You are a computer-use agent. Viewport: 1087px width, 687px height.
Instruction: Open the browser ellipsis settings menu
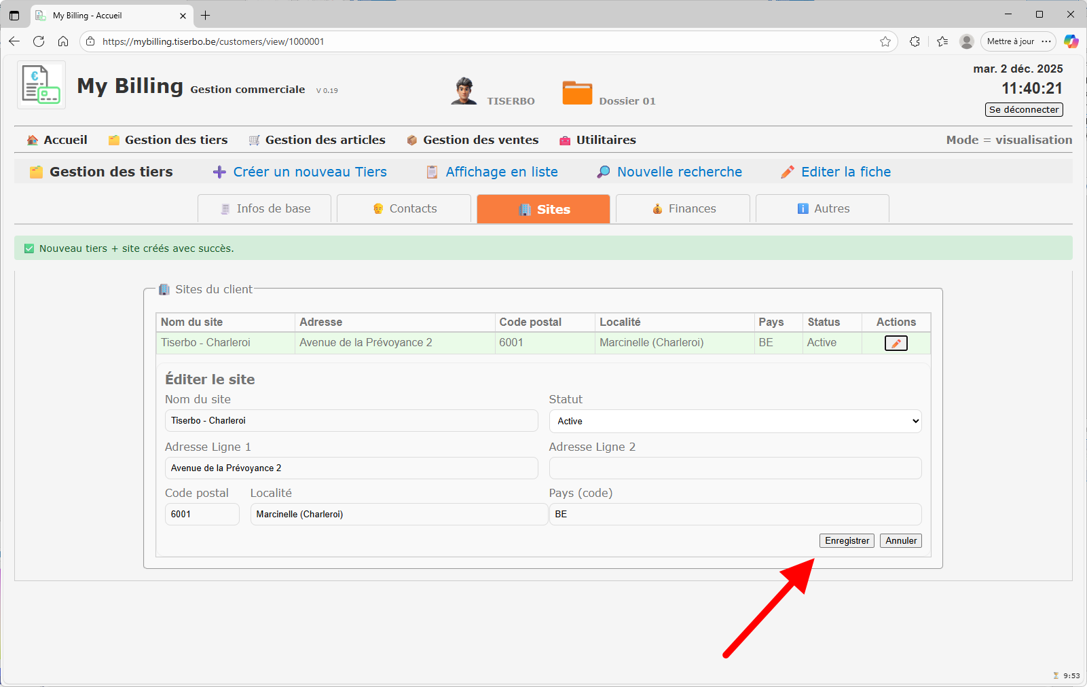[1046, 41]
